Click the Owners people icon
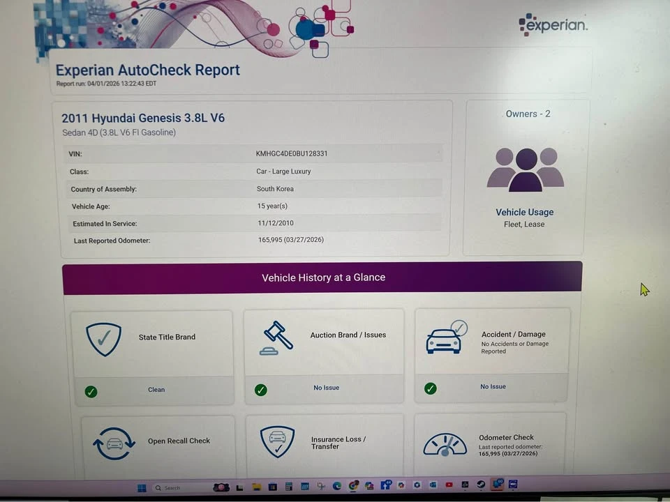 (526, 169)
